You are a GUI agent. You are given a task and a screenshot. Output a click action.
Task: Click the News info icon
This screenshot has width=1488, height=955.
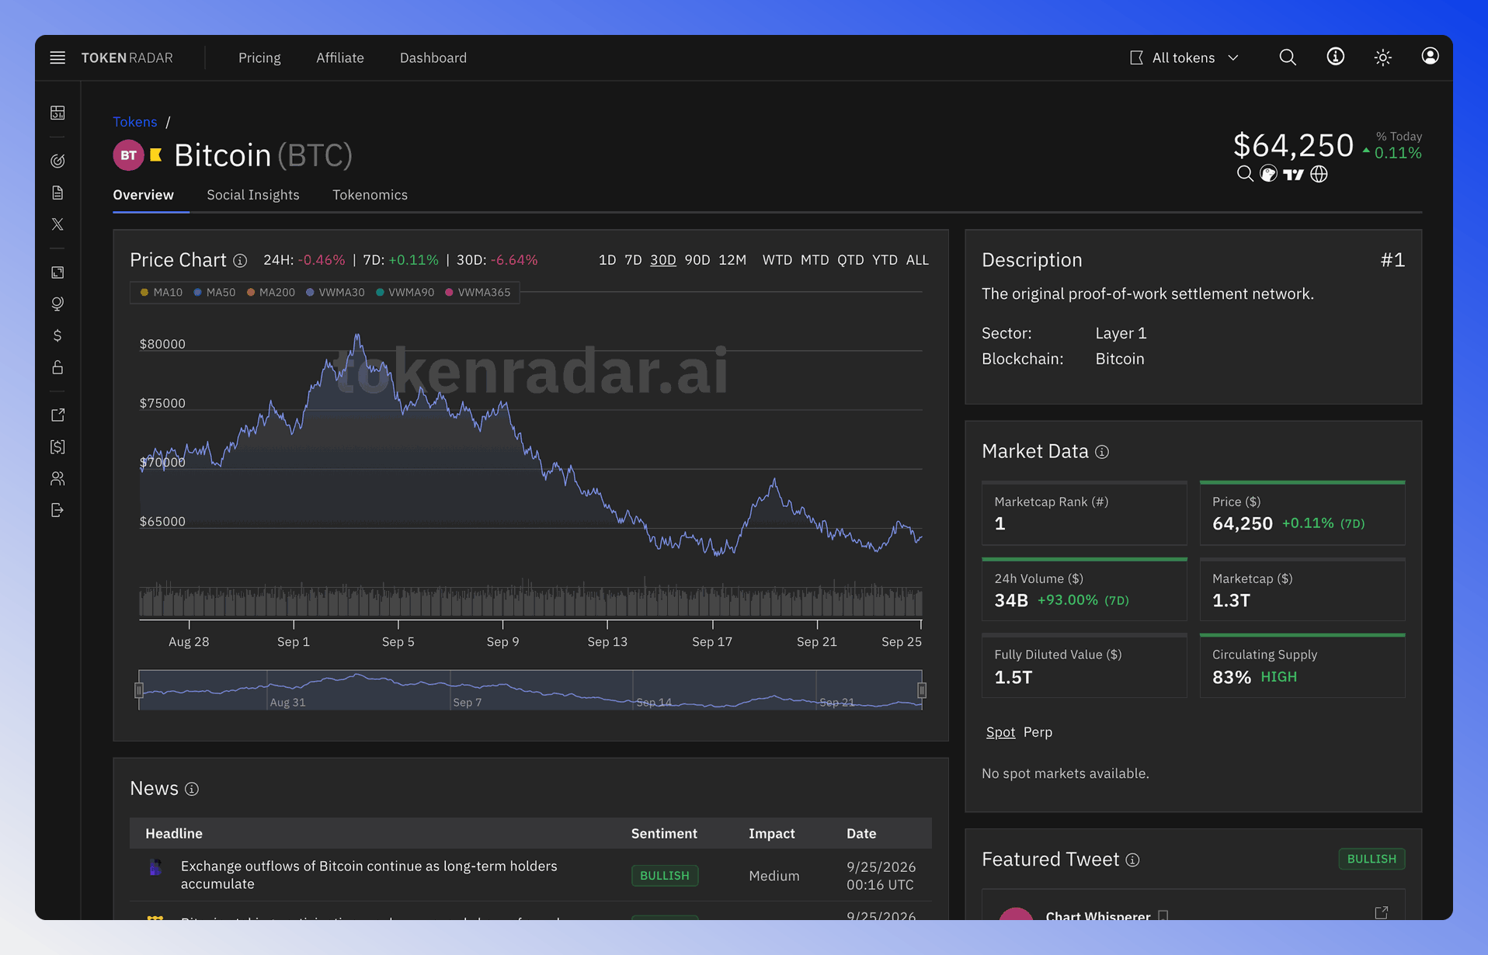pos(192,789)
